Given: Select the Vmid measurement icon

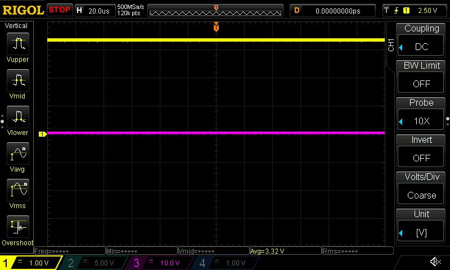Looking at the screenshot, I should pos(18,80).
